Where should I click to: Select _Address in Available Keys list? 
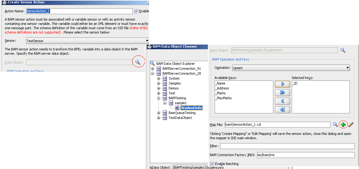[x=222, y=88]
